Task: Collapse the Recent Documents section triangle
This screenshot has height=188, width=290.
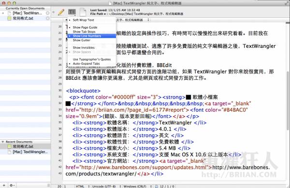Action: 3,142
